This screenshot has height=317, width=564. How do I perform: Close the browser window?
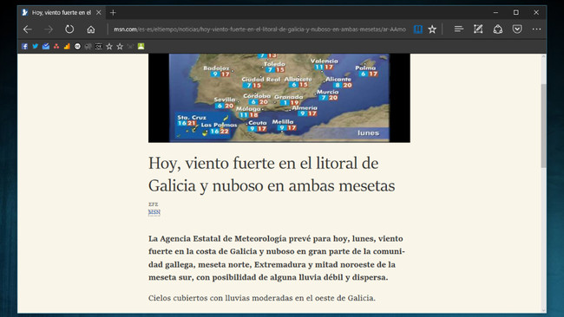click(x=536, y=13)
